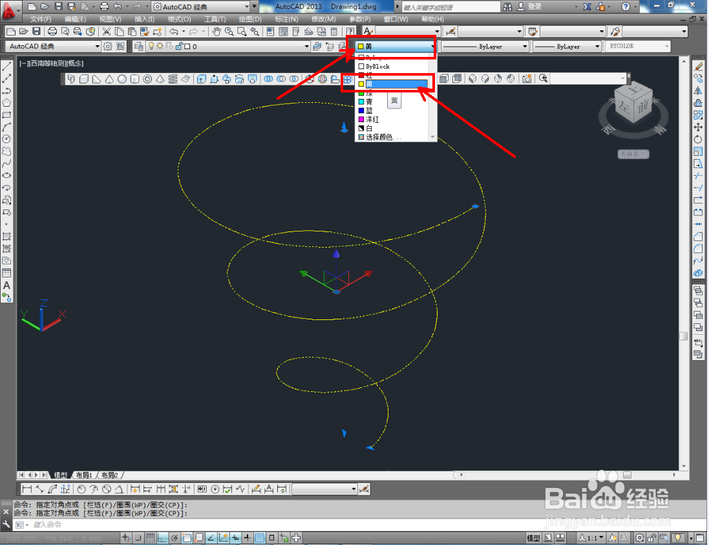This screenshot has width=709, height=545.
Task: Expand the Undo history arrow
Action: pyautogui.click(x=183, y=32)
